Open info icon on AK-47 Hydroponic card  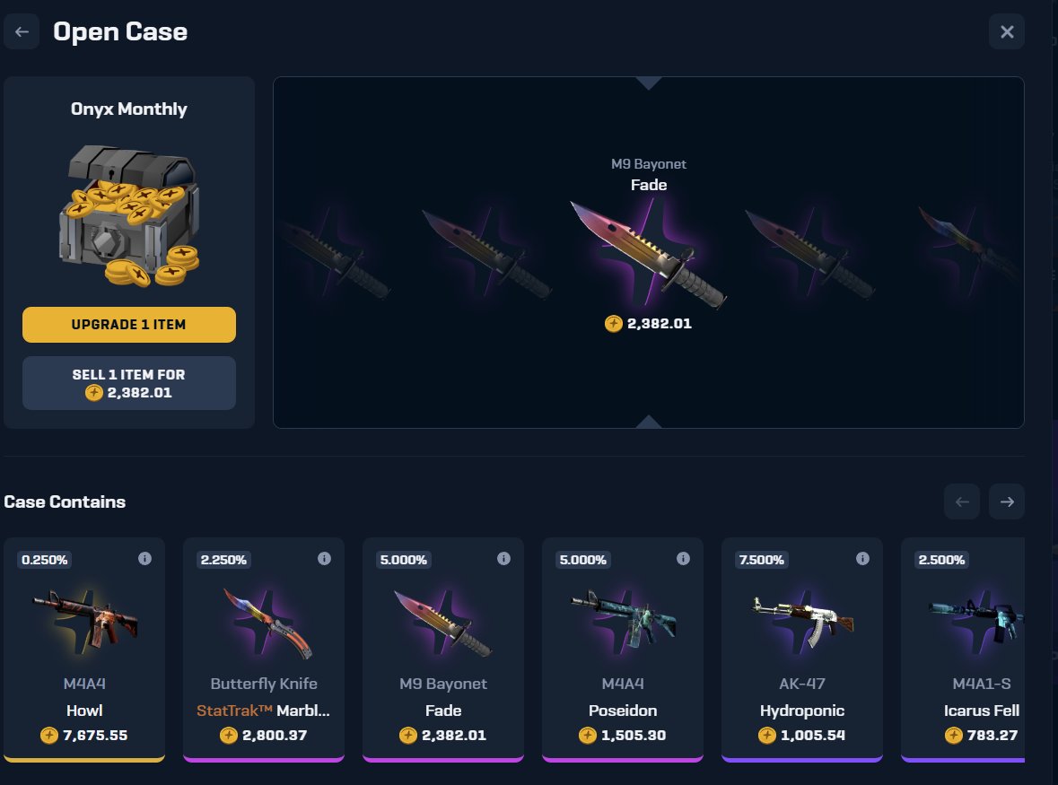pyautogui.click(x=863, y=558)
